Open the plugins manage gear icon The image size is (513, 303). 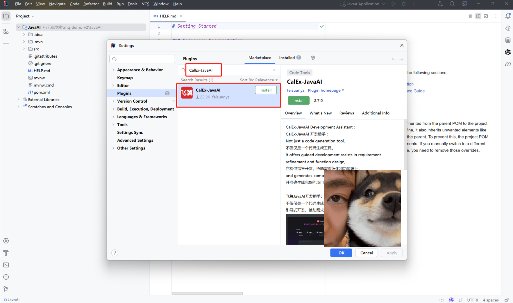(313, 58)
